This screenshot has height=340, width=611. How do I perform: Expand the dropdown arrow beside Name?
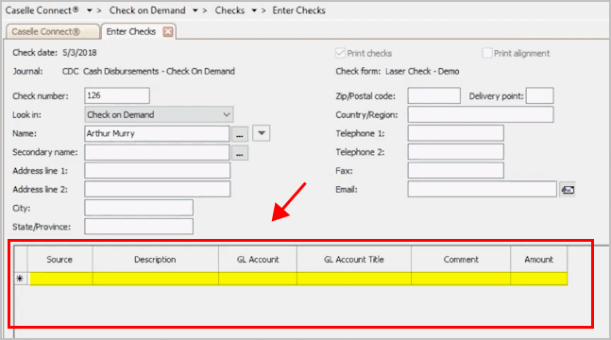[262, 133]
